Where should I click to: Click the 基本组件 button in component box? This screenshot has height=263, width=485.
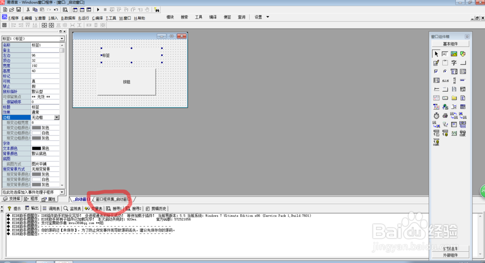(451, 44)
